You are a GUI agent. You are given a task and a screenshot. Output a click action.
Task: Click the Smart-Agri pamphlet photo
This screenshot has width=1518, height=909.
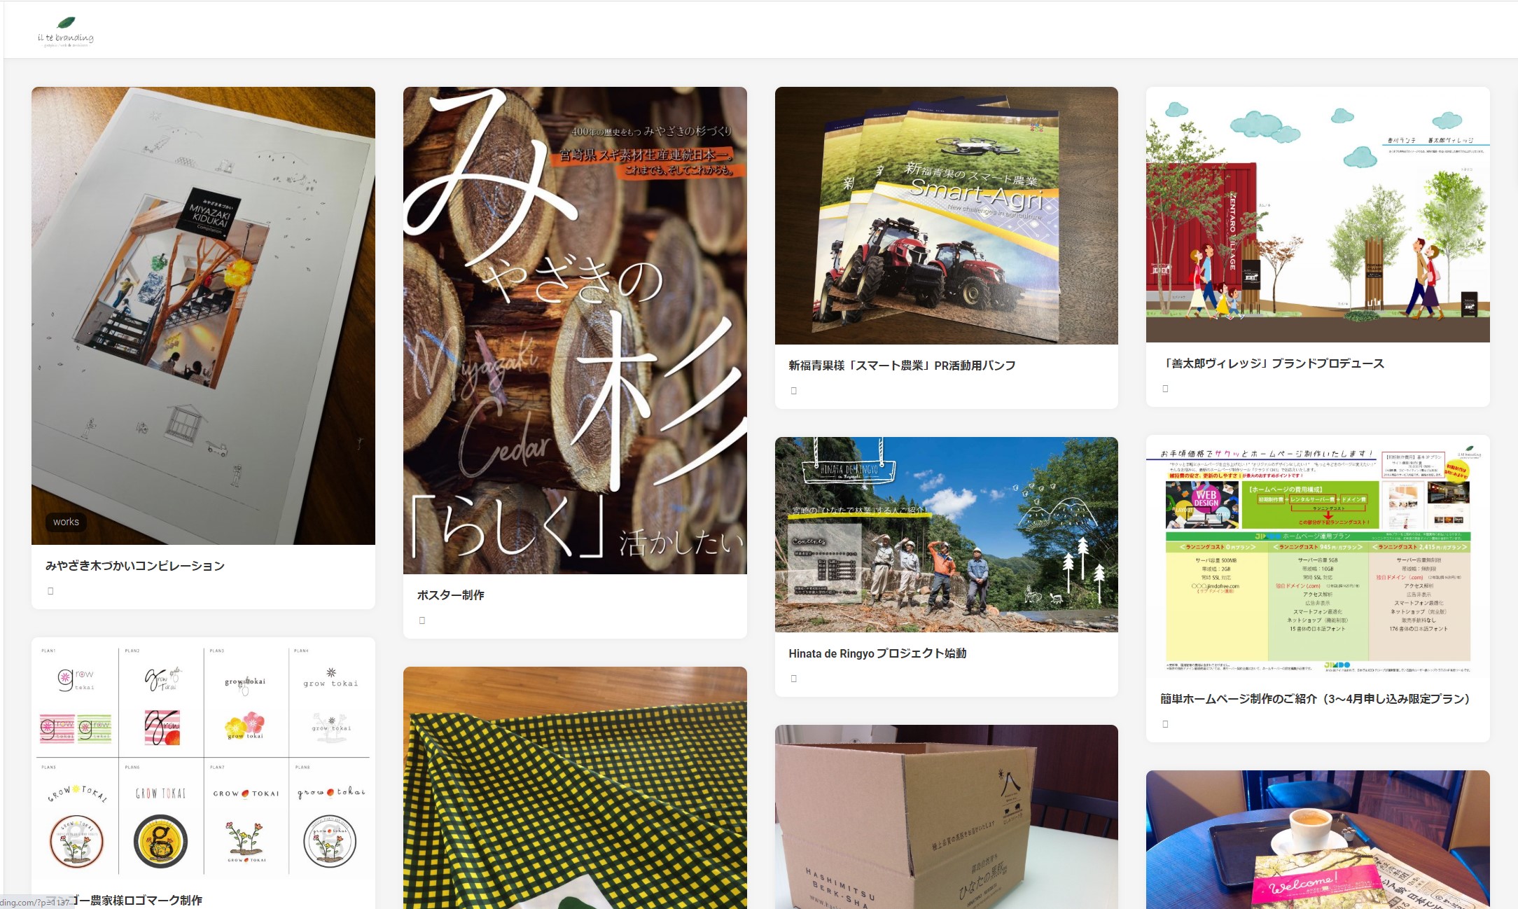(x=947, y=216)
